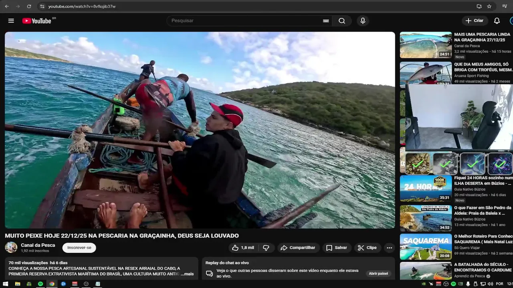Click the 1,92 mil inscritos text
This screenshot has width=513, height=288.
(x=35, y=251)
